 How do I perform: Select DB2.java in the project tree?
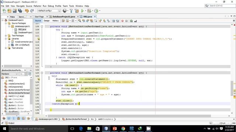pos(22,29)
